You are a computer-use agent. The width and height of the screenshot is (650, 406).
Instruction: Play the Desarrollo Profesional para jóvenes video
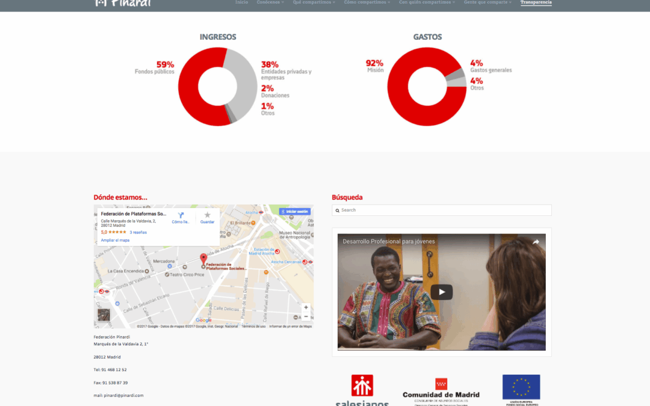441,292
